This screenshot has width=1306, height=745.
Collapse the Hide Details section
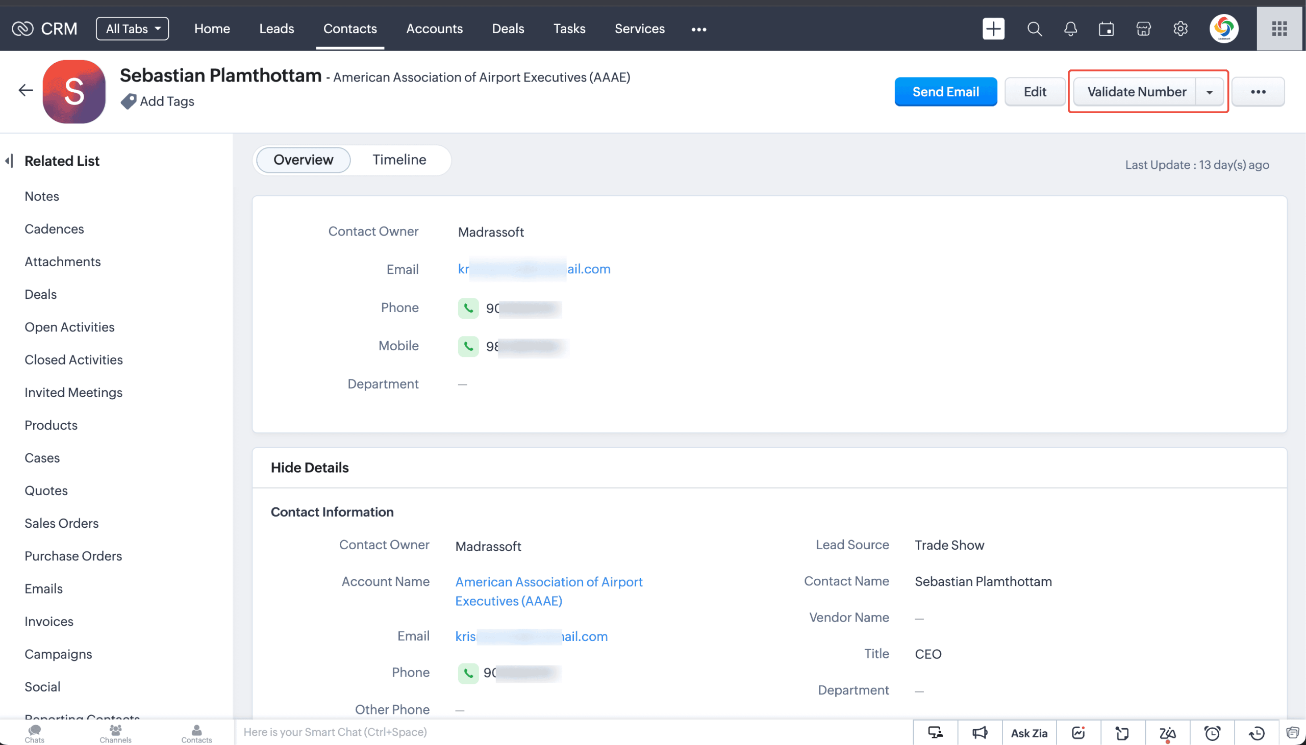(x=310, y=468)
